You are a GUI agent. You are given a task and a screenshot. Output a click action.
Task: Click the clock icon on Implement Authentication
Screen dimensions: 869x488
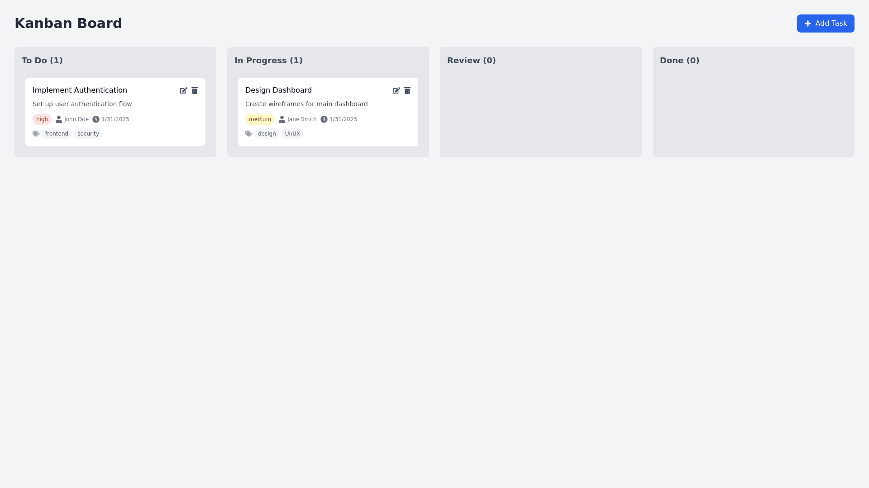96,119
